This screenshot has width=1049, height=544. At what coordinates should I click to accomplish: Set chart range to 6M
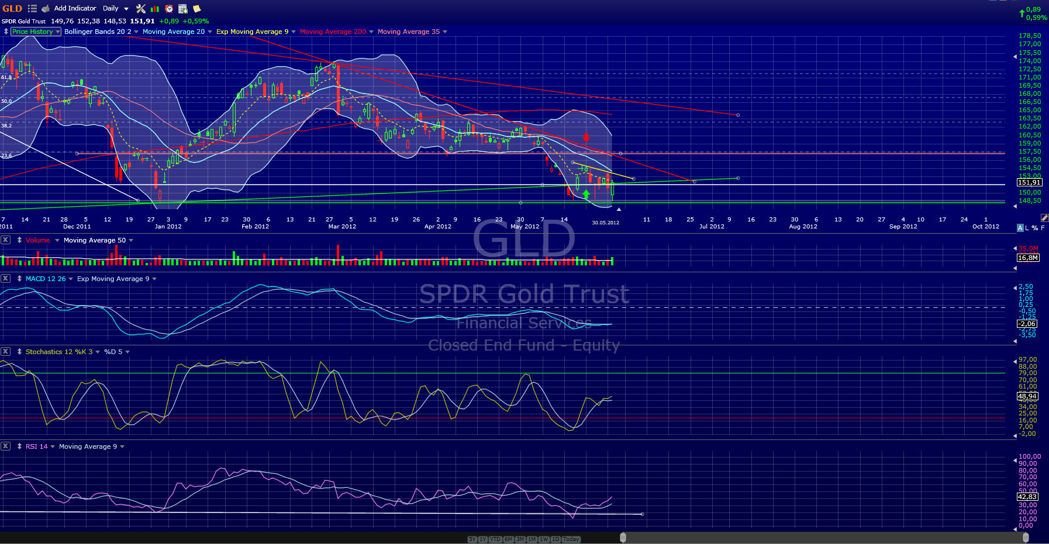pyautogui.click(x=509, y=539)
